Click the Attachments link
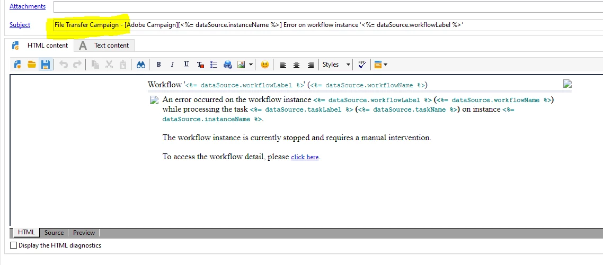Image resolution: width=603 pixels, height=265 pixels. [x=28, y=6]
